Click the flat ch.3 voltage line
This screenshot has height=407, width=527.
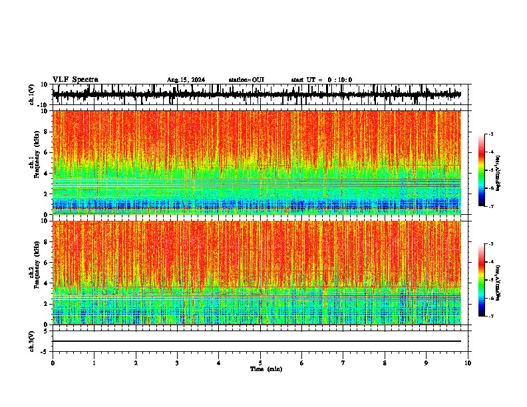[x=257, y=341]
